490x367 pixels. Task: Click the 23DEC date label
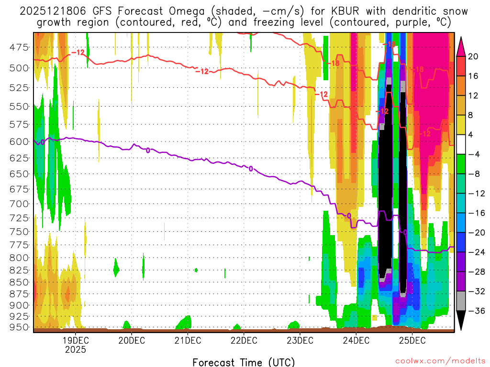click(x=300, y=340)
